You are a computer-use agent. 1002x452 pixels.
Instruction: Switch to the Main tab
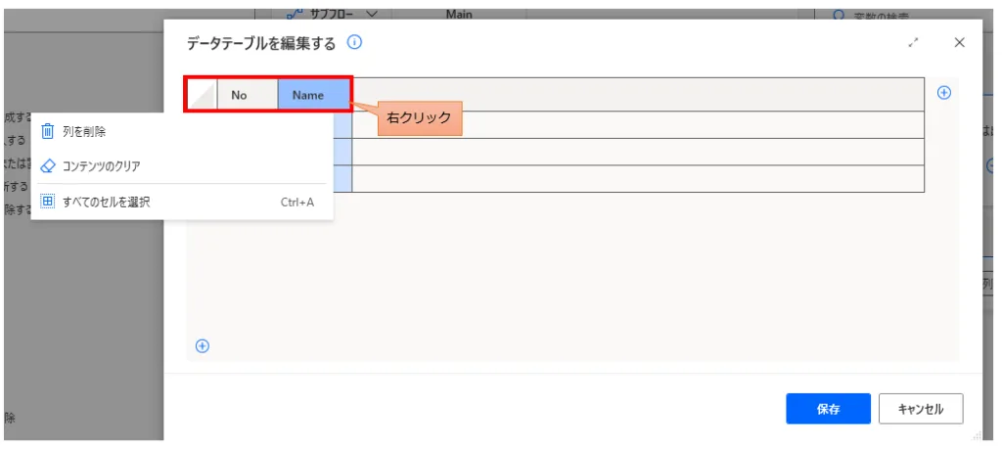click(x=460, y=13)
